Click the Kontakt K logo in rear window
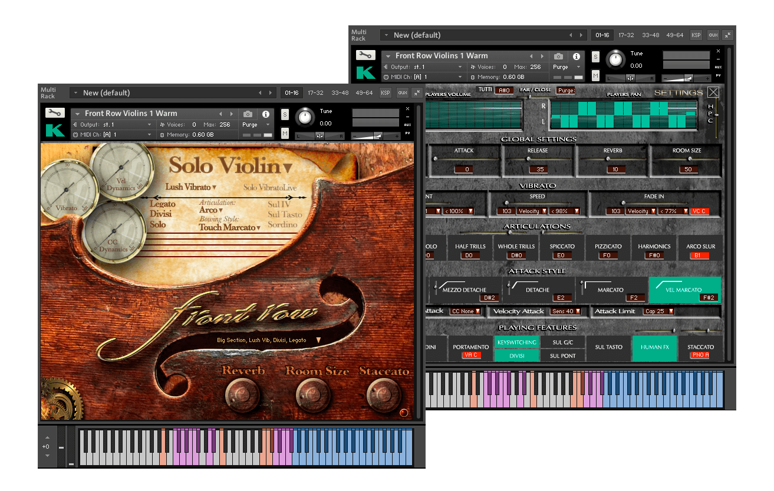774x491 pixels. pos(365,72)
